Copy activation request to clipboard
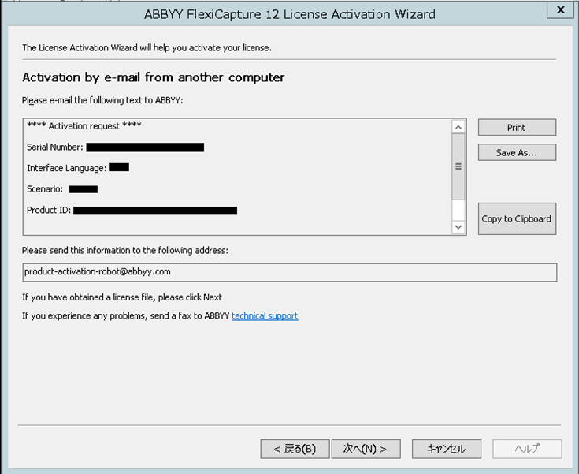This screenshot has height=474, width=579. point(517,219)
